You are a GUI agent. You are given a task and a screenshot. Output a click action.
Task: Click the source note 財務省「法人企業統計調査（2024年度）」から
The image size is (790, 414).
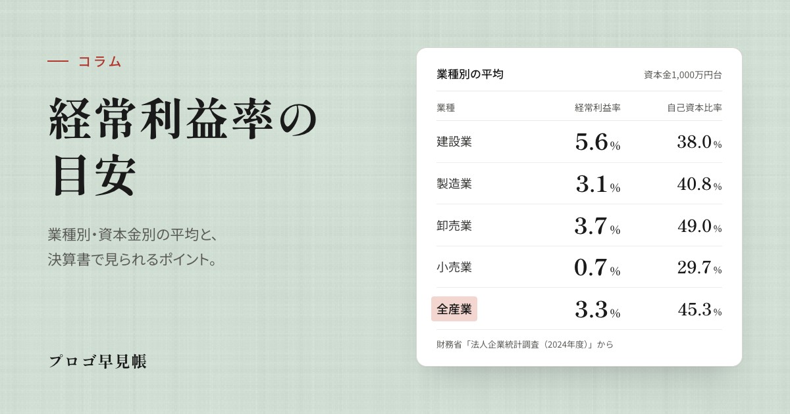[x=525, y=344]
